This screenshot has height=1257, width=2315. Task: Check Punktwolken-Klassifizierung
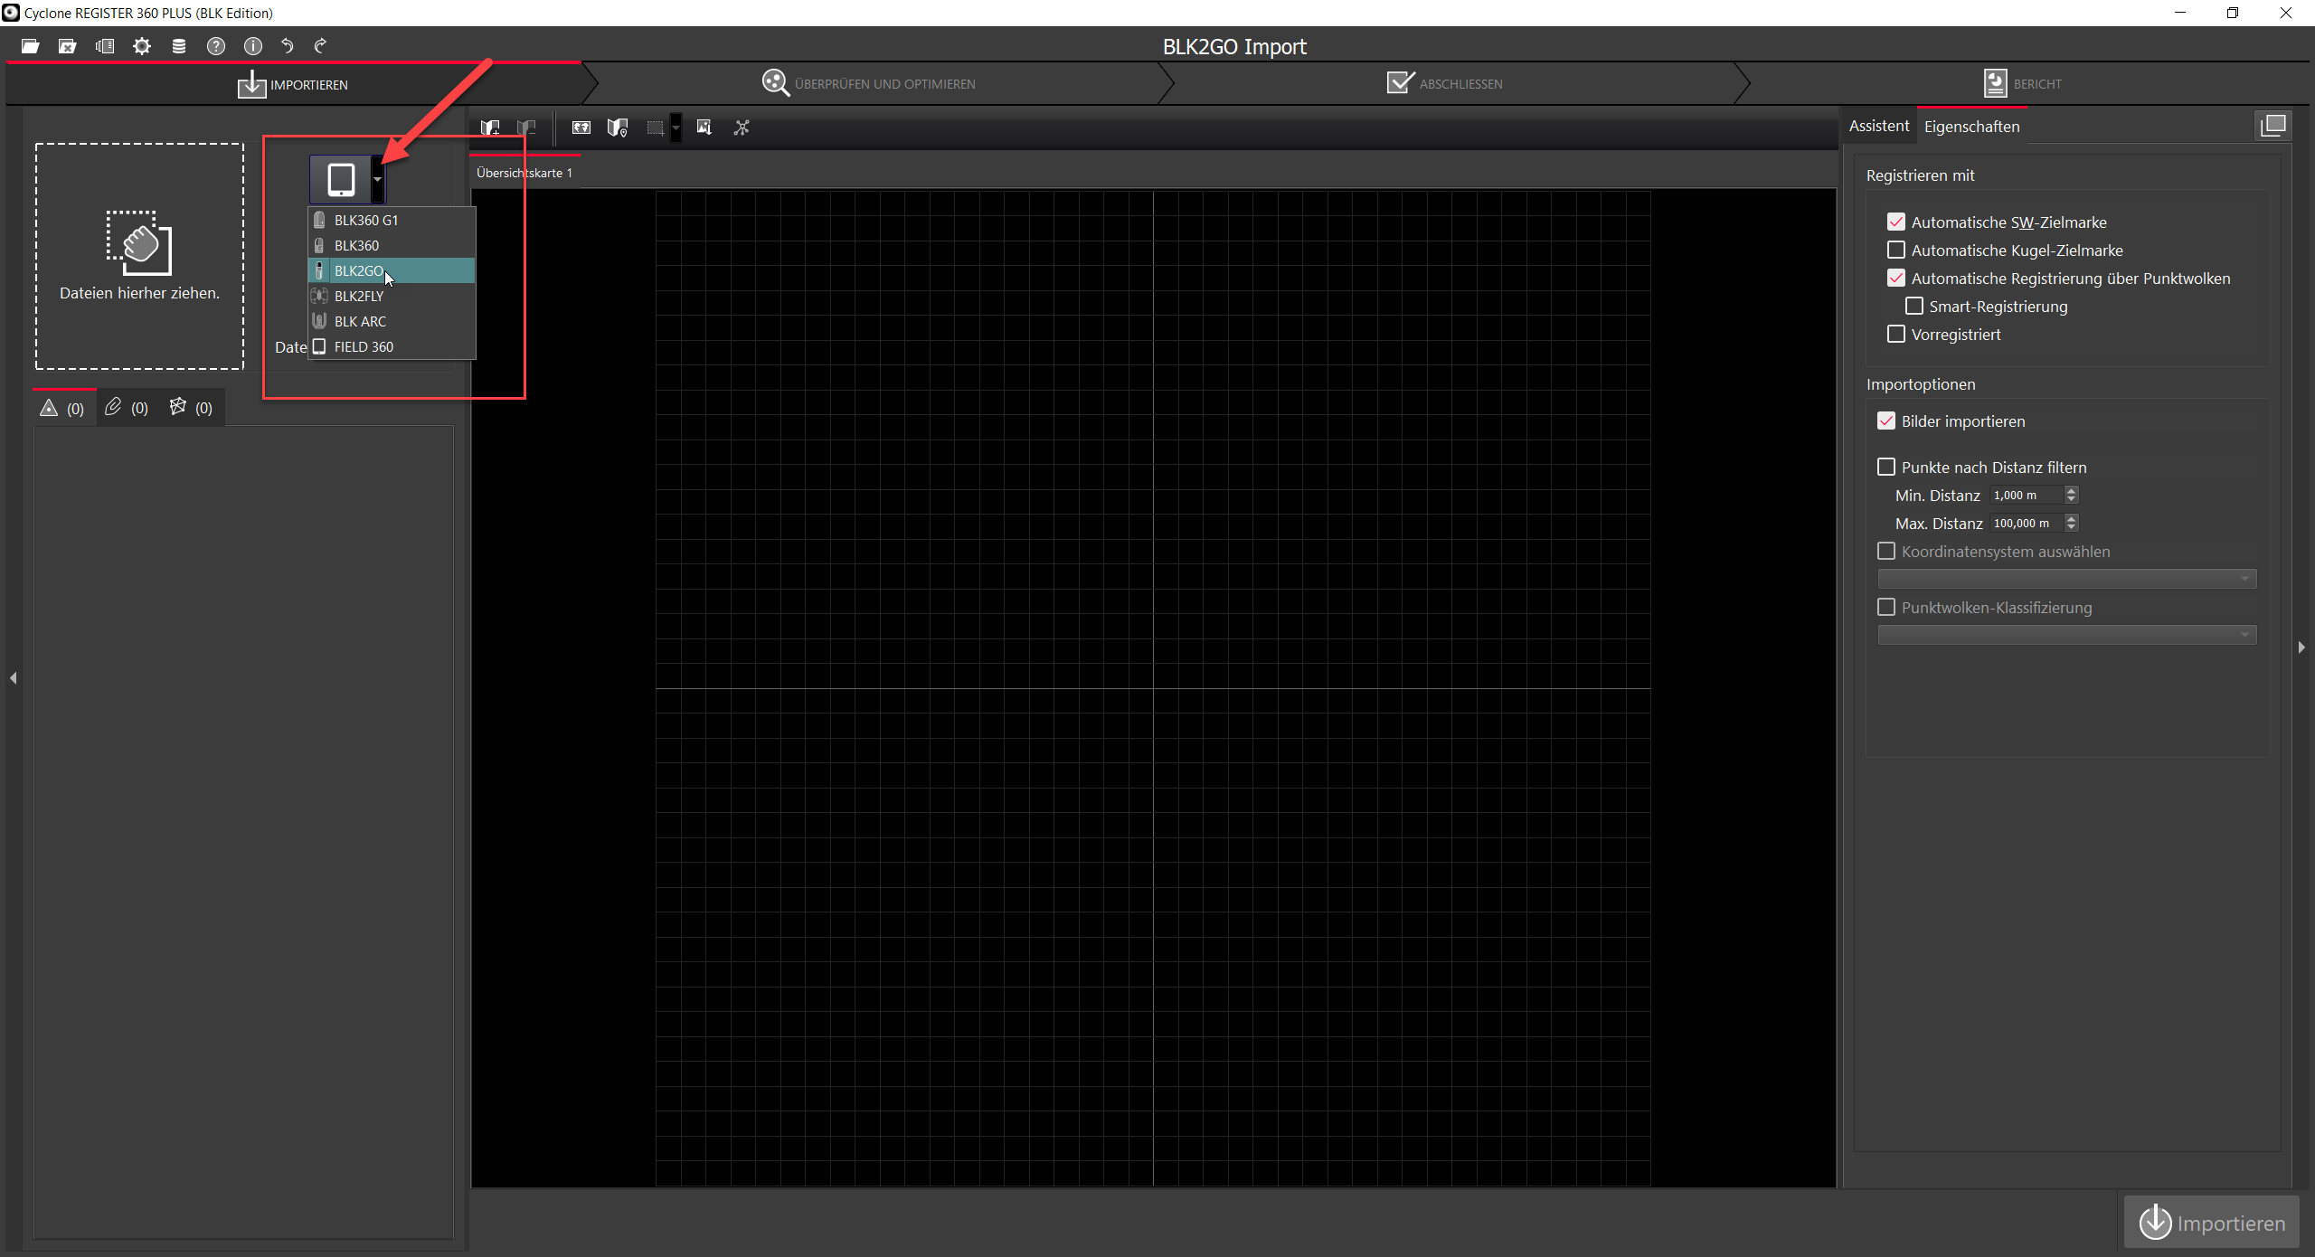[1886, 607]
